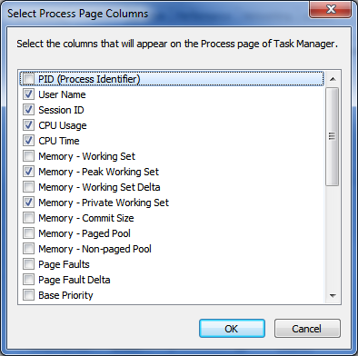Click the scrollbar down arrow
Screen dimensions: 358x356
pyautogui.click(x=333, y=296)
